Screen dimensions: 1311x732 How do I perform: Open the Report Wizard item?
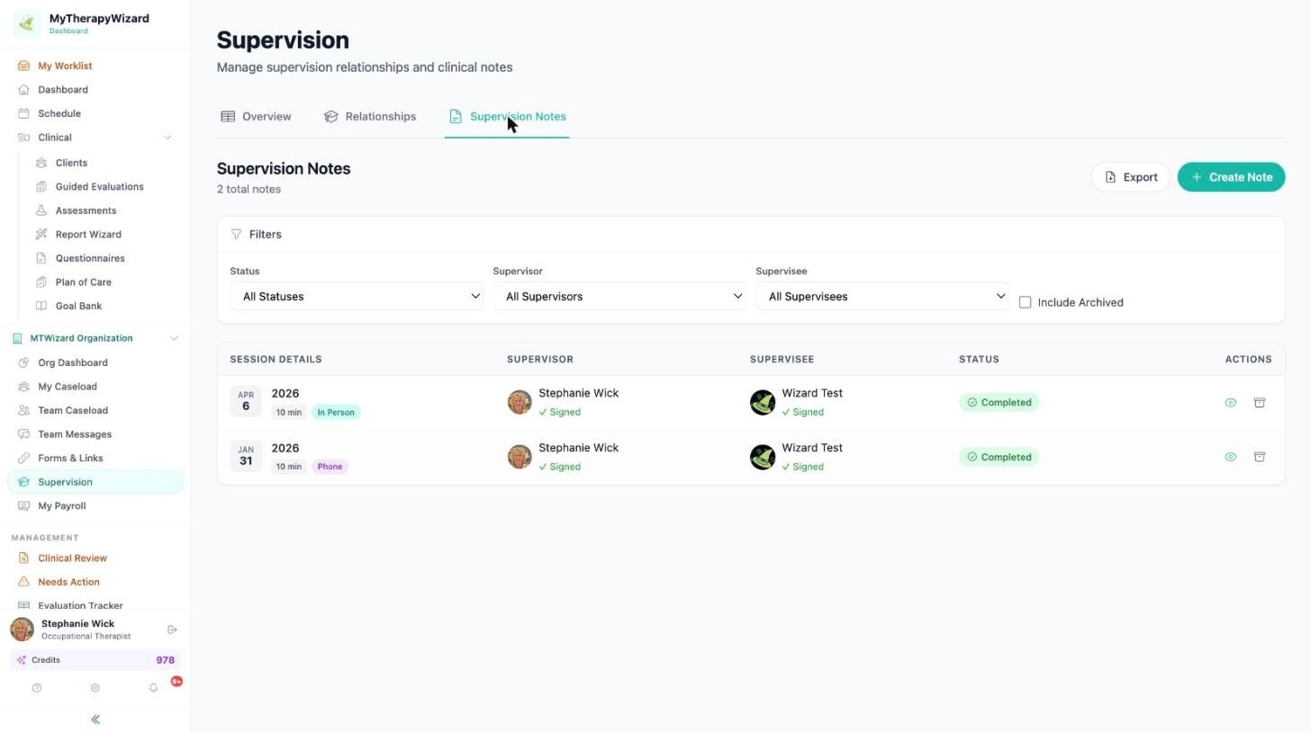click(88, 235)
